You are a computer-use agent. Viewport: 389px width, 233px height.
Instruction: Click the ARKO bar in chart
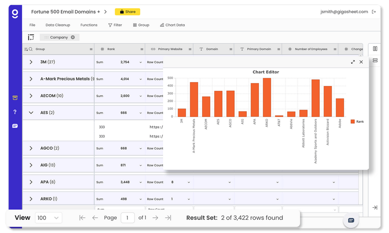coord(267,97)
